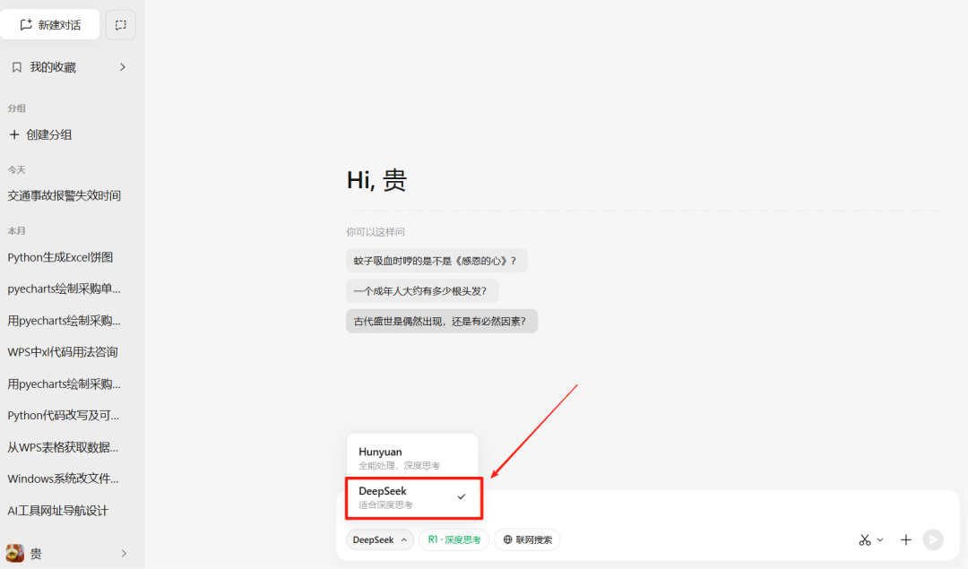The image size is (968, 569).
Task: Select the Hunyuan model option
Action: point(411,458)
